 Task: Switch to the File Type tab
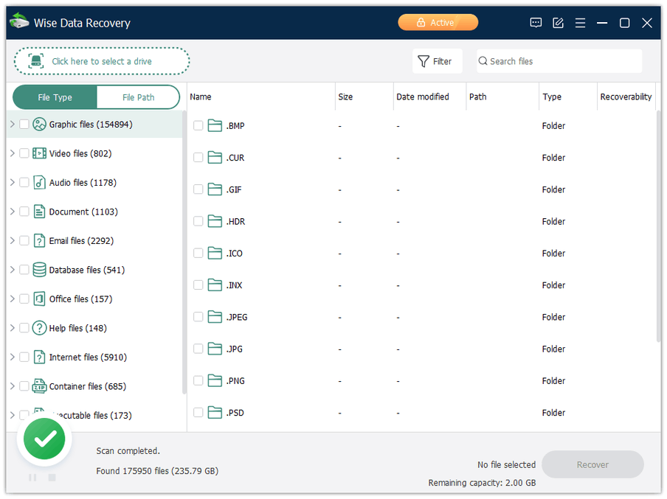pyautogui.click(x=55, y=97)
